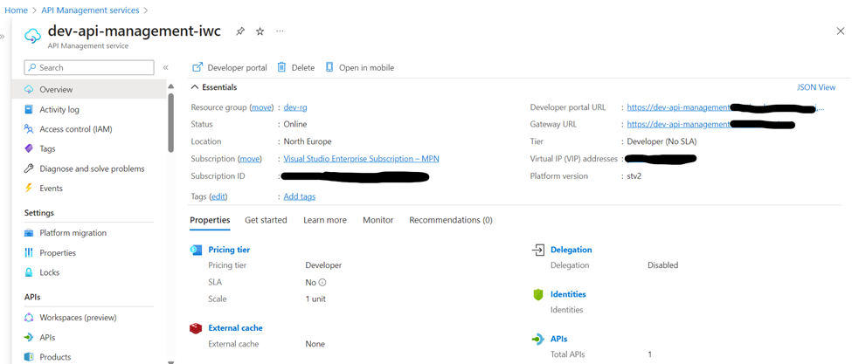Click the Products icon in sidebar
This screenshot has height=364, width=852.
[30, 357]
